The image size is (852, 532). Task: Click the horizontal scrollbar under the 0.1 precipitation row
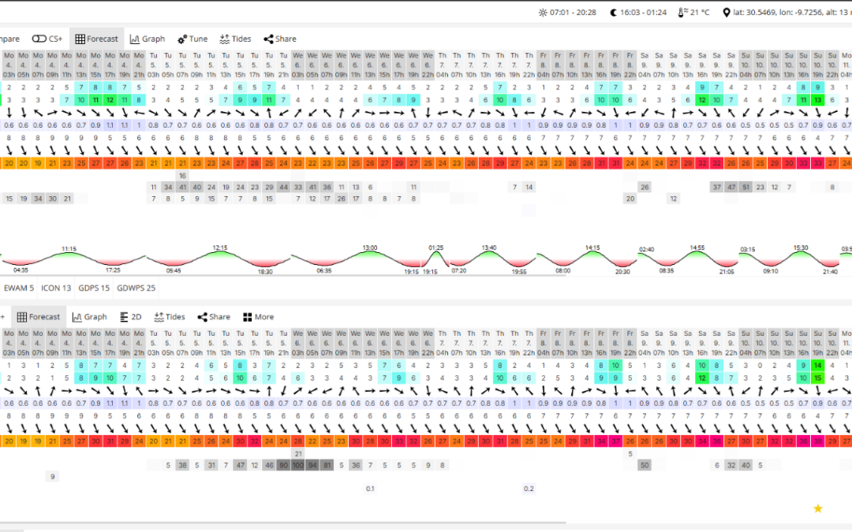[x=282, y=523]
